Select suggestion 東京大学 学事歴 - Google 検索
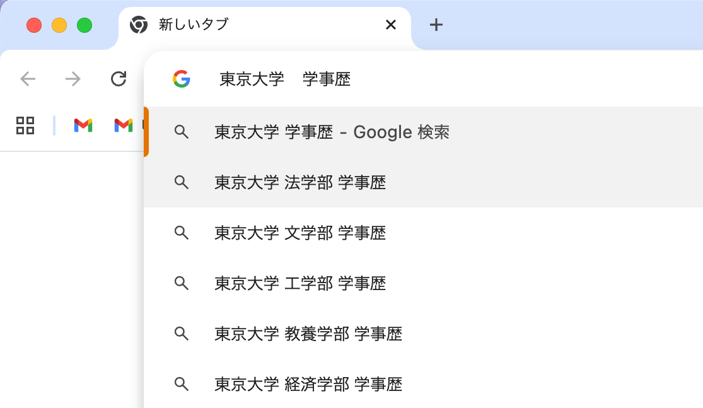 tap(332, 132)
